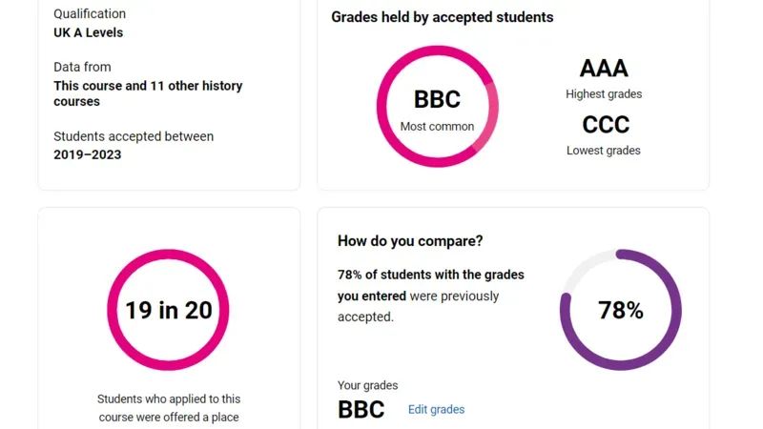This screenshot has height=429, width=763.
Task: Click the 'Your grades' BBC value
Action: tap(361, 410)
